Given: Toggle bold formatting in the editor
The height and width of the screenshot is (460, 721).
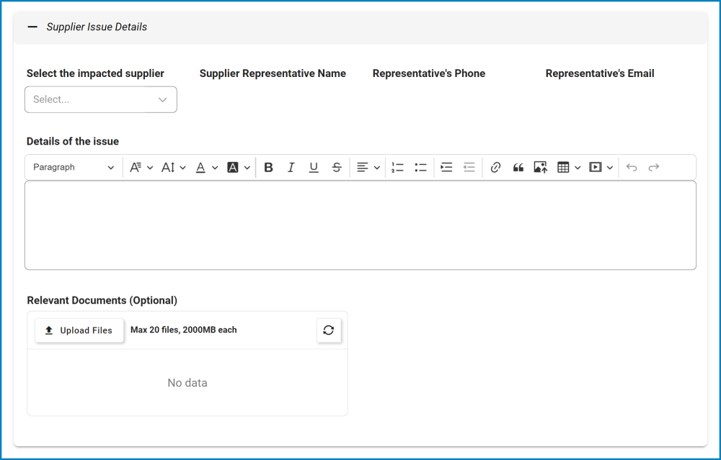Looking at the screenshot, I should (268, 168).
